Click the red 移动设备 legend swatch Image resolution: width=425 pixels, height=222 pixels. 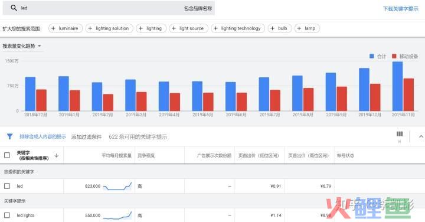pos(394,56)
